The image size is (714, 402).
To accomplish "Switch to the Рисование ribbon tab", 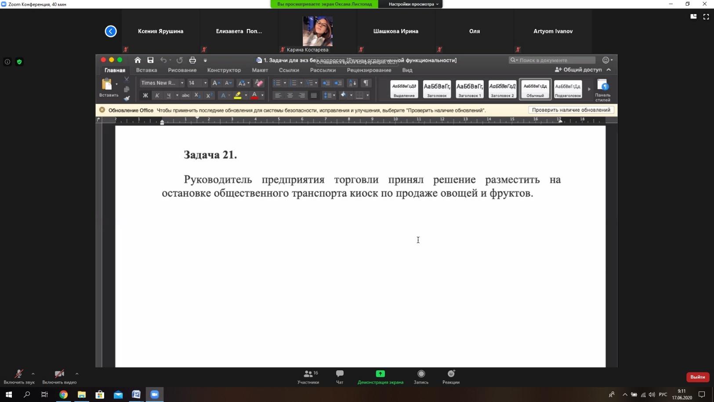I will pos(182,70).
